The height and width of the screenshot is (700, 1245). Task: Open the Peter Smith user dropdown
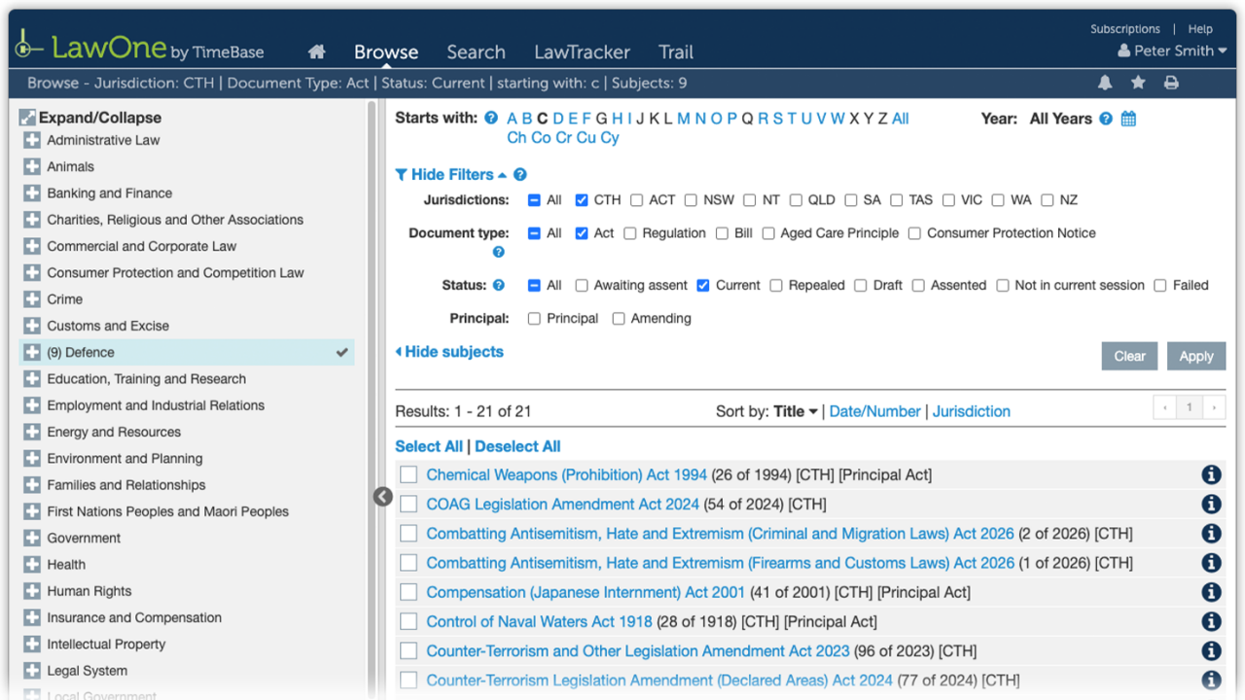(1172, 51)
